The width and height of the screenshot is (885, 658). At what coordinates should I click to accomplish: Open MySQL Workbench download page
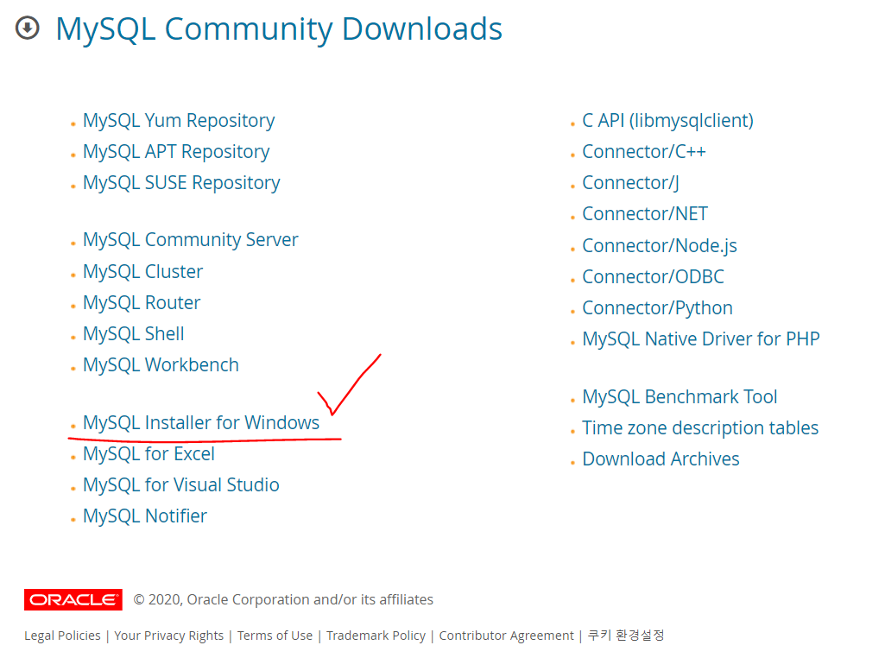[161, 364]
